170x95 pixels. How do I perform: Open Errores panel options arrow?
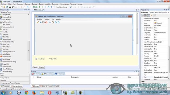coord(134,71)
